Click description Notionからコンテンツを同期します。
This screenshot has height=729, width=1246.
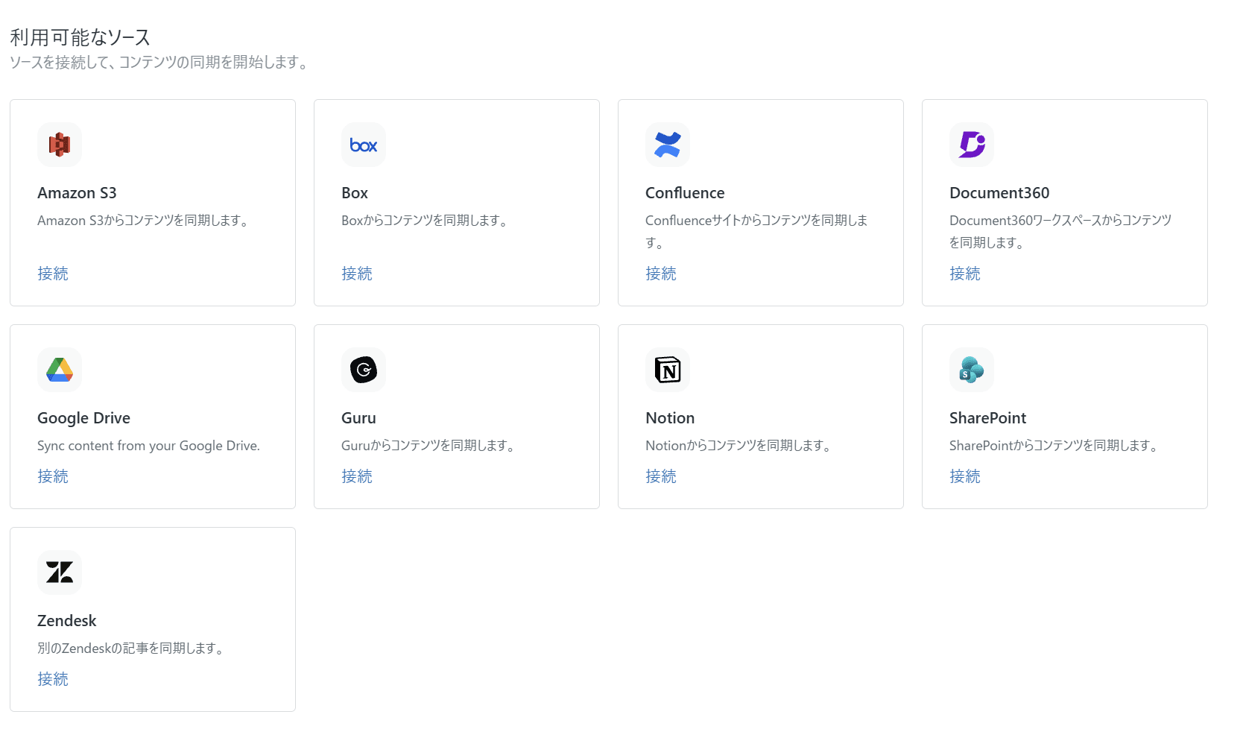(739, 446)
